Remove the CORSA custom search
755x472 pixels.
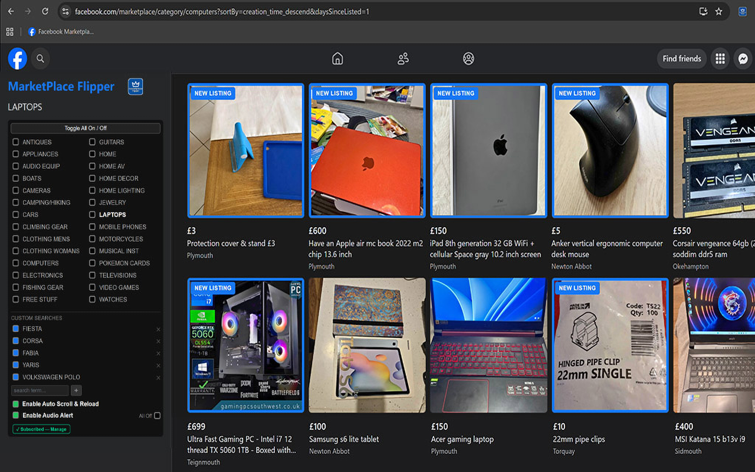pyautogui.click(x=158, y=341)
